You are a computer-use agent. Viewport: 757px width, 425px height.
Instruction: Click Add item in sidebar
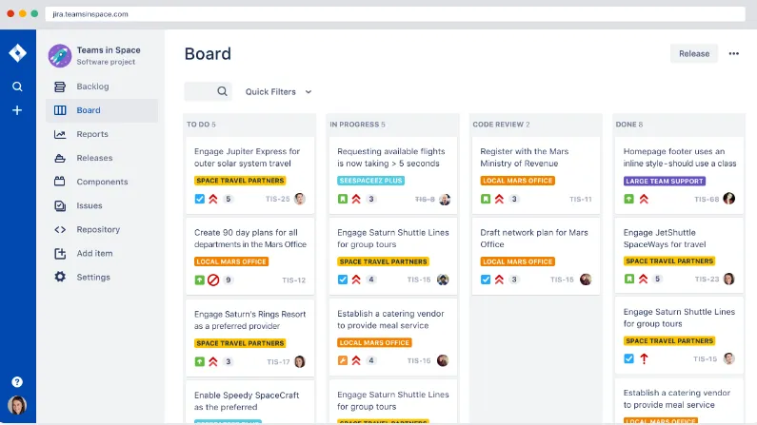click(x=102, y=254)
